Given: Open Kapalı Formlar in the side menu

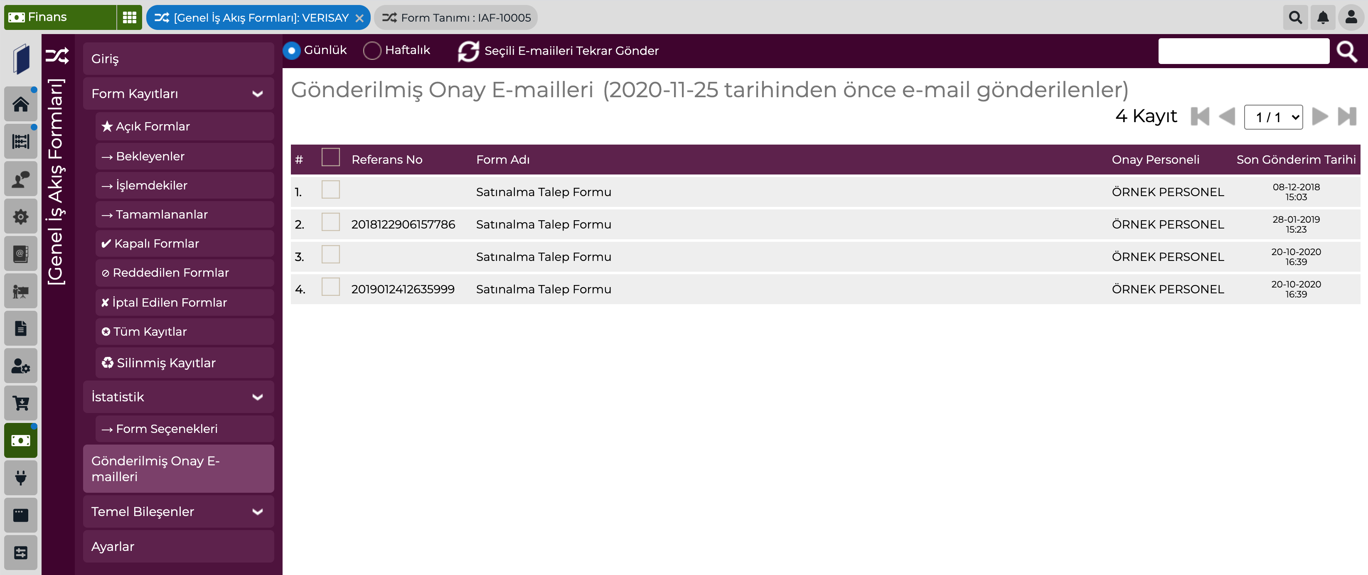Looking at the screenshot, I should point(185,244).
